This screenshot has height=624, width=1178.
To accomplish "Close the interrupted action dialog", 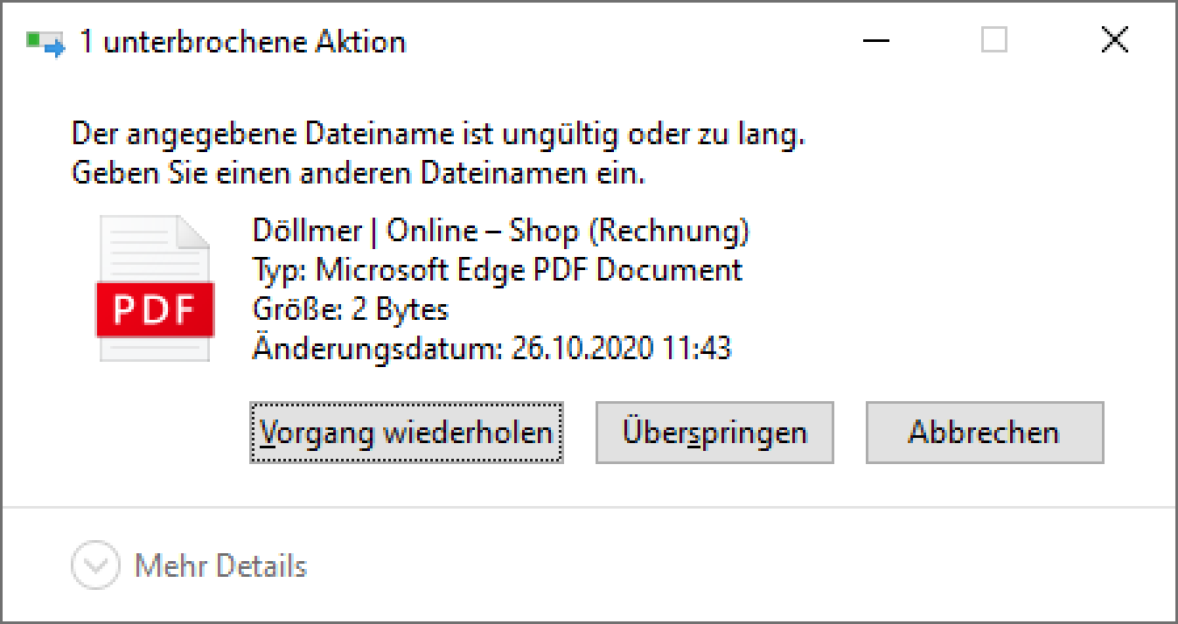I will point(1114,40).
